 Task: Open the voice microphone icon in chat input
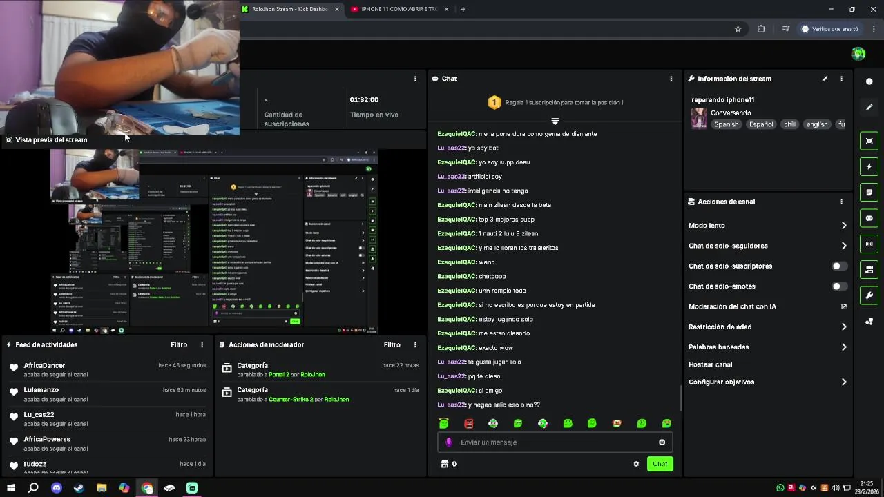[x=448, y=442]
